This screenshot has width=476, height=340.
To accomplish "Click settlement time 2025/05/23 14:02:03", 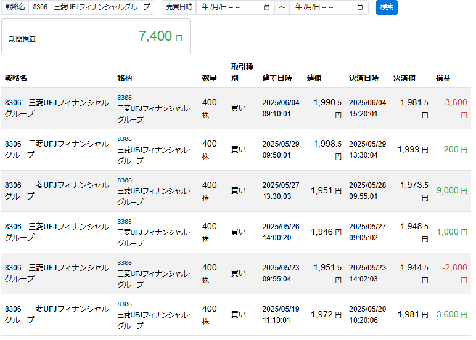I will click(367, 273).
